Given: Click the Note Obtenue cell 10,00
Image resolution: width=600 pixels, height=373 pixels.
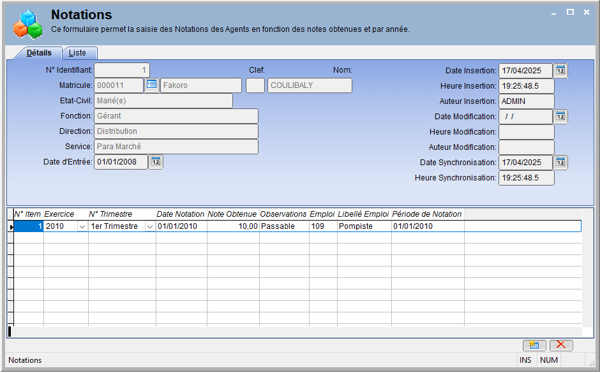Looking at the screenshot, I should [233, 226].
